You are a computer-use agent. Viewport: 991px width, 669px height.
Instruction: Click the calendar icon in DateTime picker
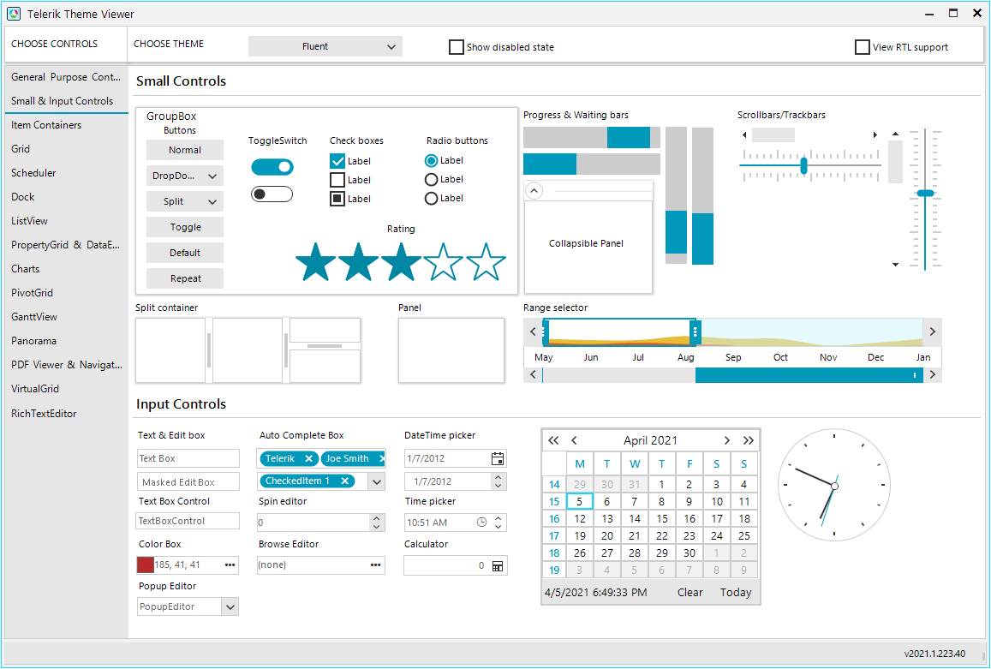[x=498, y=459]
